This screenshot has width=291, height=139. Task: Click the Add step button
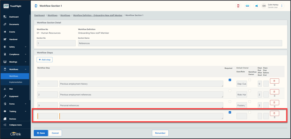pyautogui.click(x=44, y=60)
